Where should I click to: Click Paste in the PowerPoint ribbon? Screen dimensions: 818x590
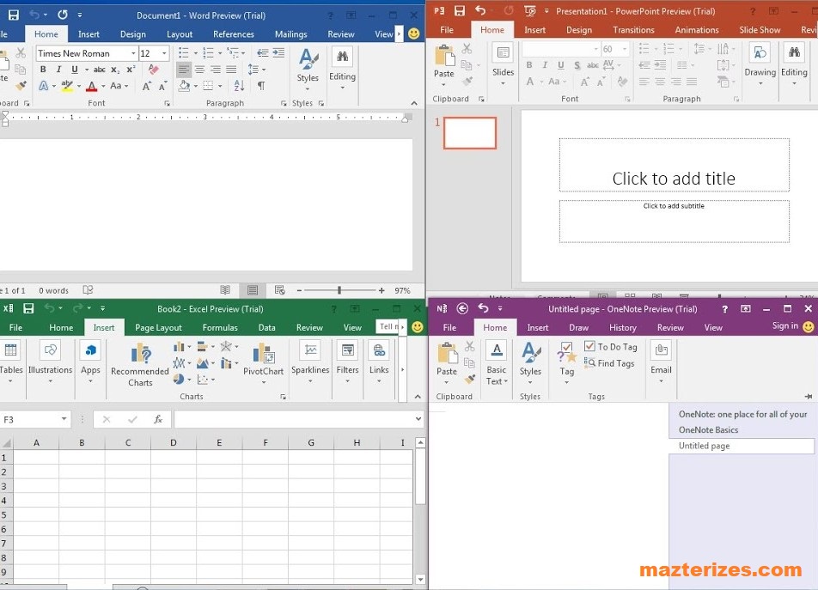tap(444, 64)
